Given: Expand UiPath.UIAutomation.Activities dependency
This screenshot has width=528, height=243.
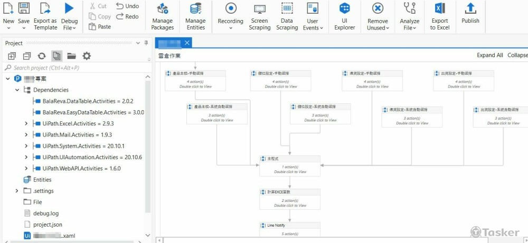Looking at the screenshot, I should click(x=26, y=157).
